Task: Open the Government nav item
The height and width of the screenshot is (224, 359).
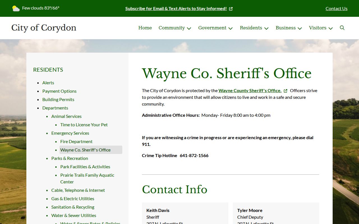Action: tap(212, 28)
